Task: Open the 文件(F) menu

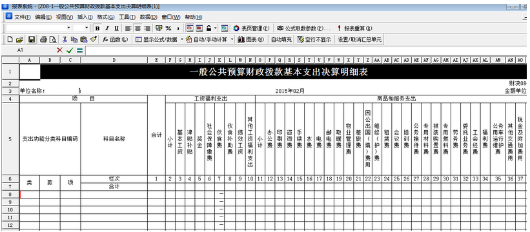Action: click(x=23, y=17)
